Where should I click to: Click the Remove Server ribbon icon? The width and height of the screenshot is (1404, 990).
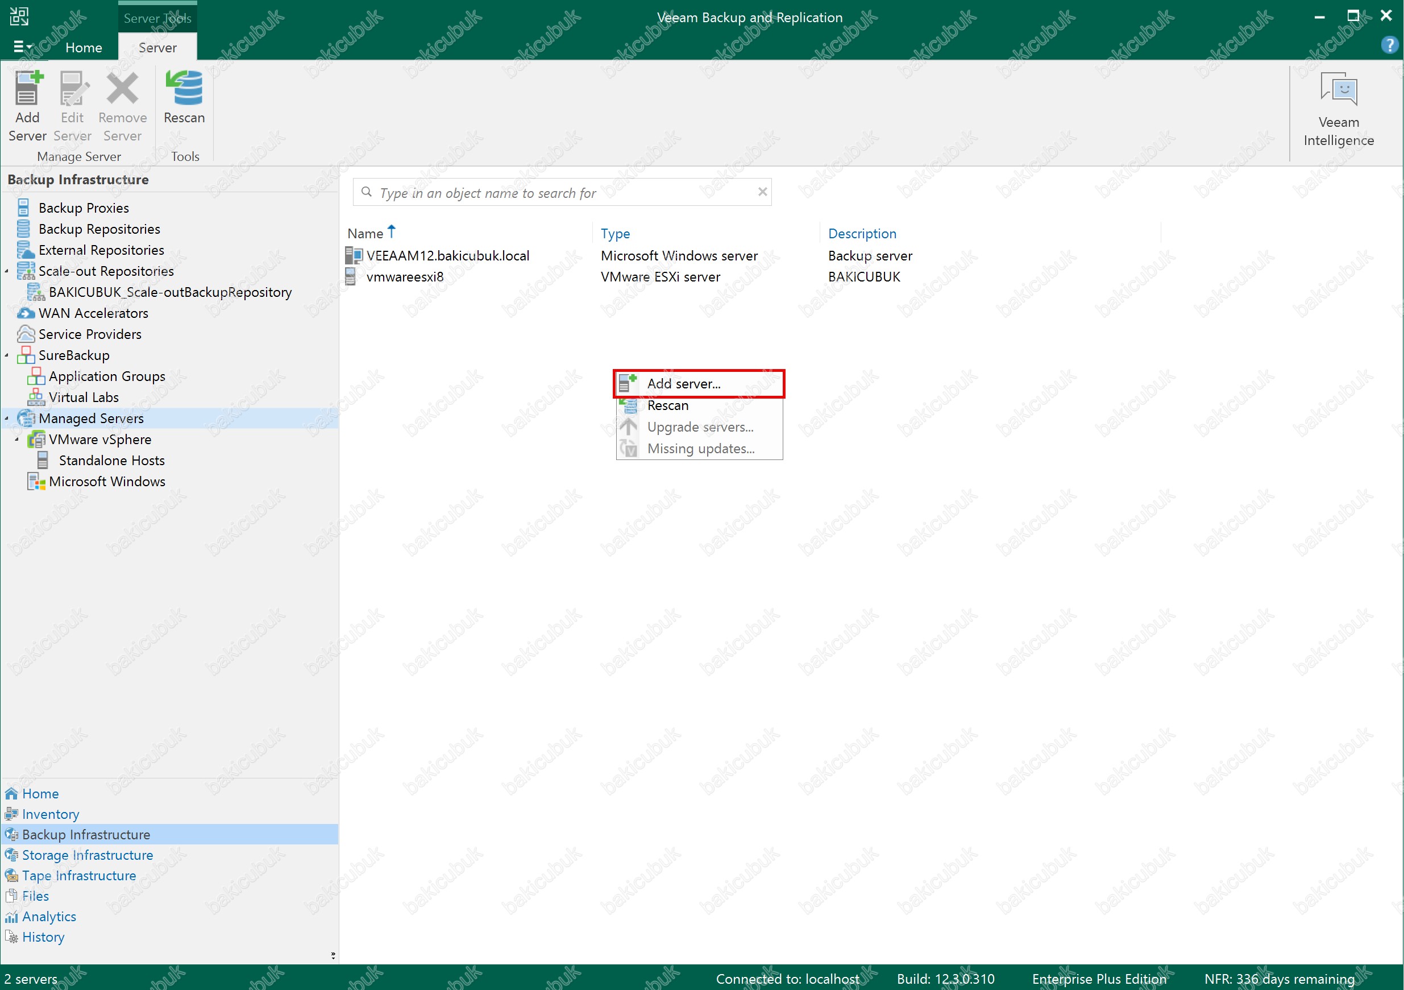pos(122,106)
